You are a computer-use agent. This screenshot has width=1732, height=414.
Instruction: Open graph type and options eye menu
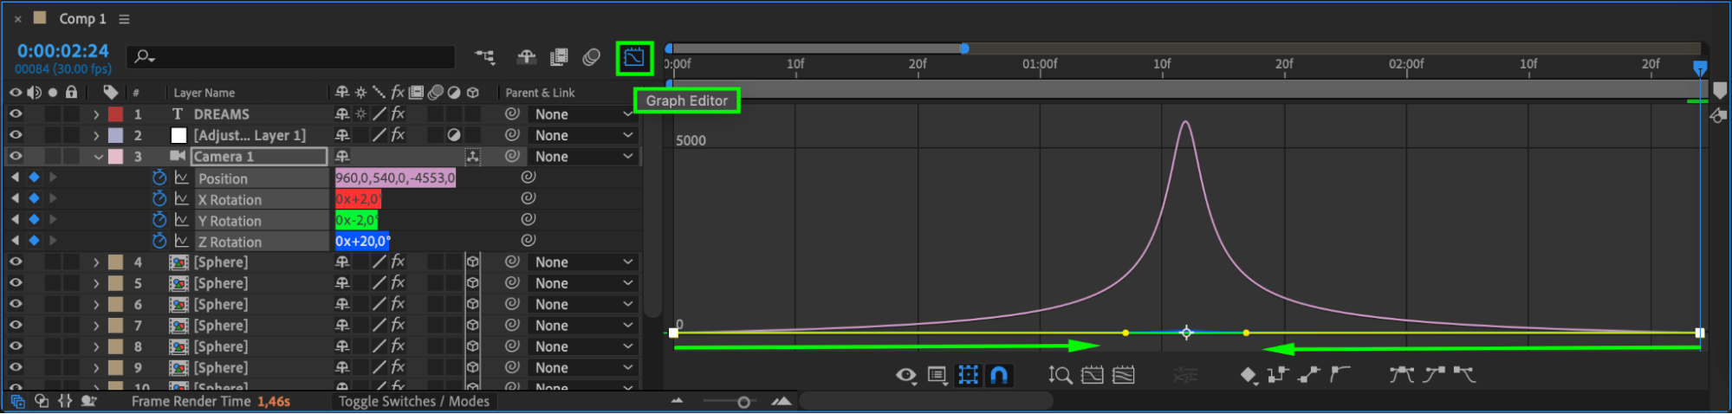click(906, 375)
